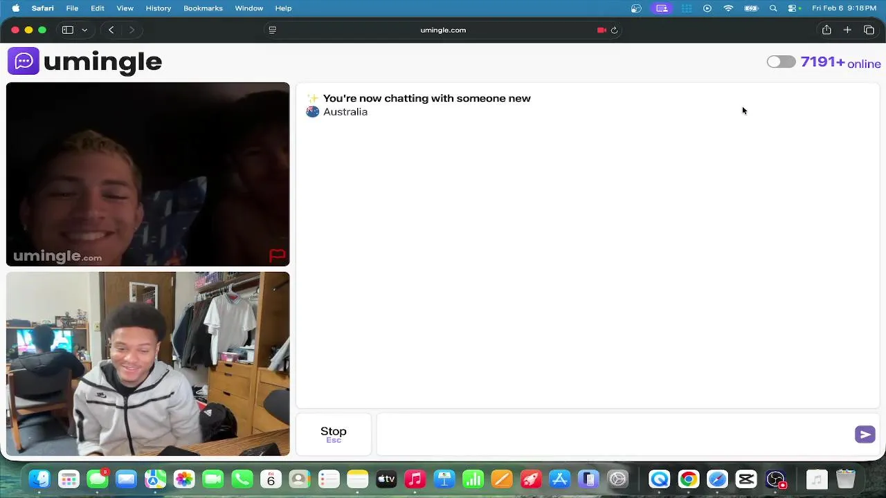Open the History menu
This screenshot has width=886, height=498.
159,8
